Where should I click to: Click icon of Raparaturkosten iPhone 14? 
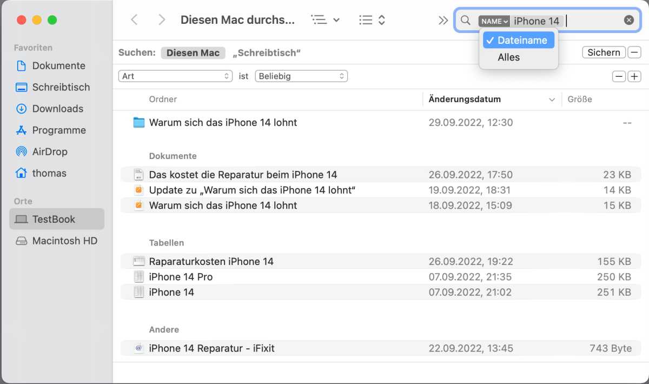tap(139, 261)
